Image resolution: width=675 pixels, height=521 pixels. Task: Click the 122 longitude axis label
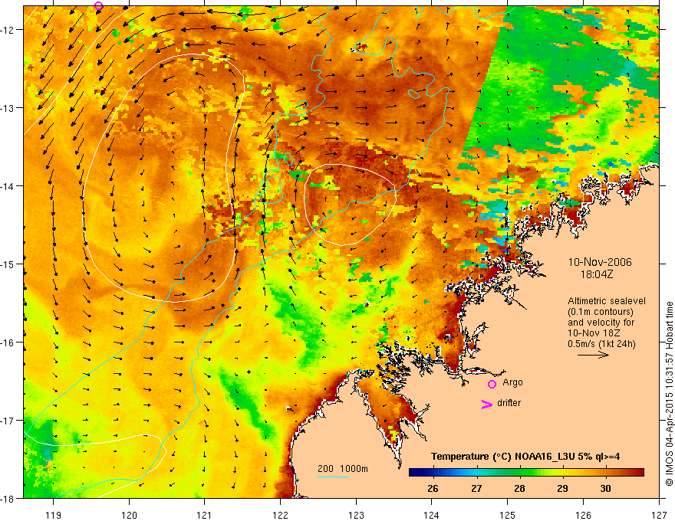[x=280, y=515]
